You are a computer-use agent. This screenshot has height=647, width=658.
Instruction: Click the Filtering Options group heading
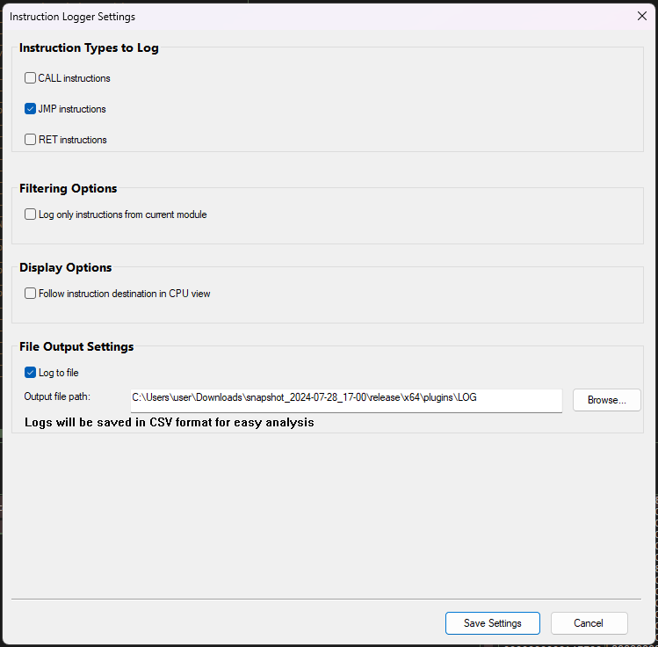tap(69, 188)
